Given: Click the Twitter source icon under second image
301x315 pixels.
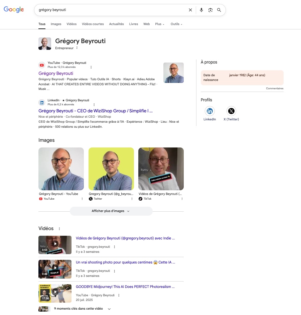Looking at the screenshot, I should click(x=91, y=199).
